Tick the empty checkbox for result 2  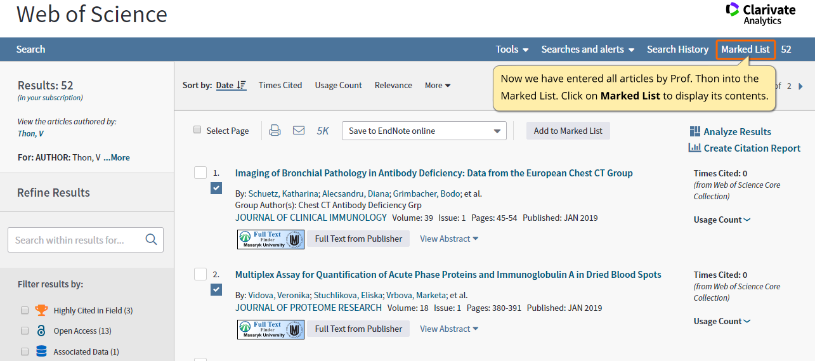tap(200, 274)
